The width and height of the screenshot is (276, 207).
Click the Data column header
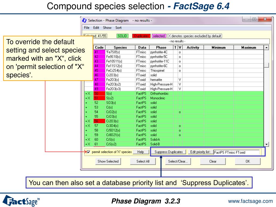pos(142,47)
